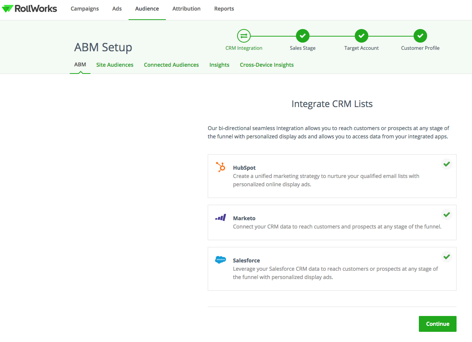Select the Salesforce integration card
472x342 pixels.
pyautogui.click(x=332, y=268)
